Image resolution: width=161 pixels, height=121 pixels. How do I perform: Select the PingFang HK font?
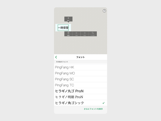click(x=80, y=67)
